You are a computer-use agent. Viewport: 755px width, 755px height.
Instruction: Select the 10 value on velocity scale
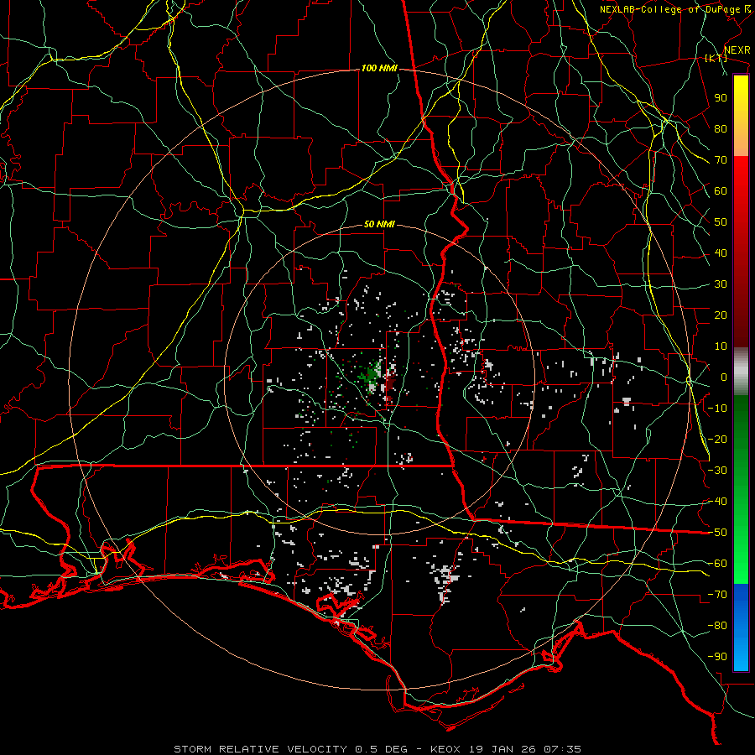pos(721,346)
